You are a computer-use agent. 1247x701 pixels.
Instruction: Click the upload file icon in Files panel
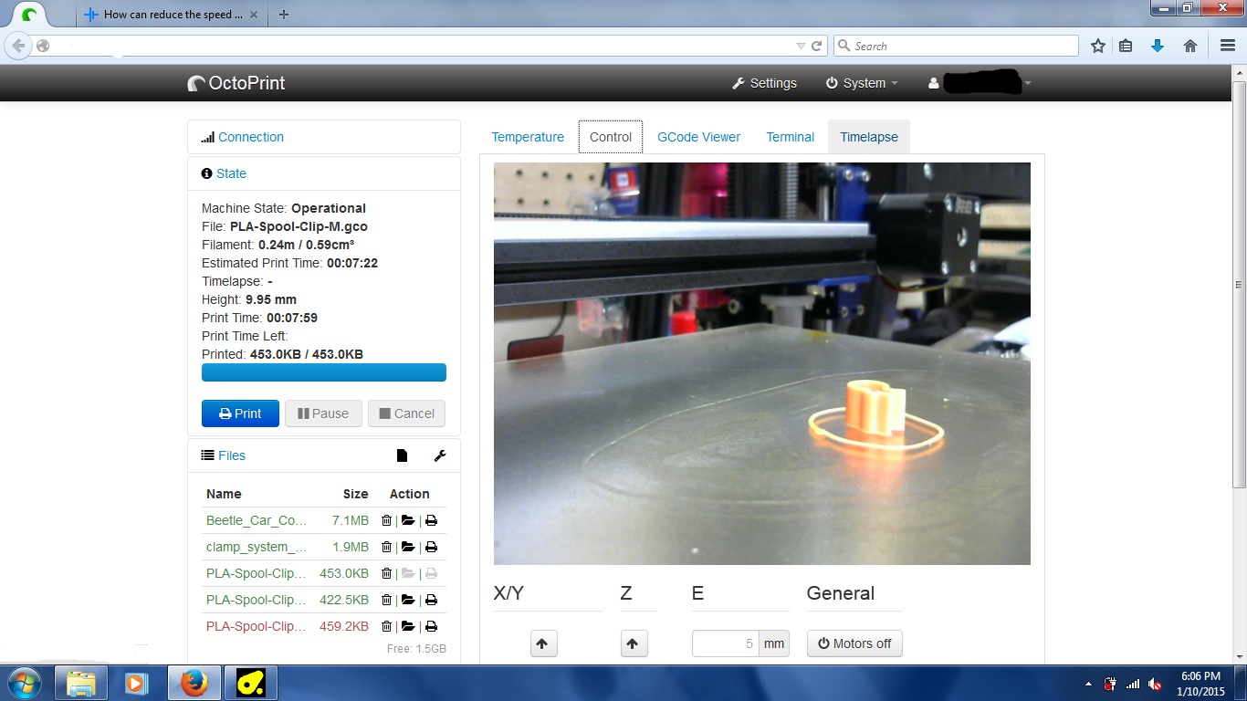pyautogui.click(x=402, y=455)
